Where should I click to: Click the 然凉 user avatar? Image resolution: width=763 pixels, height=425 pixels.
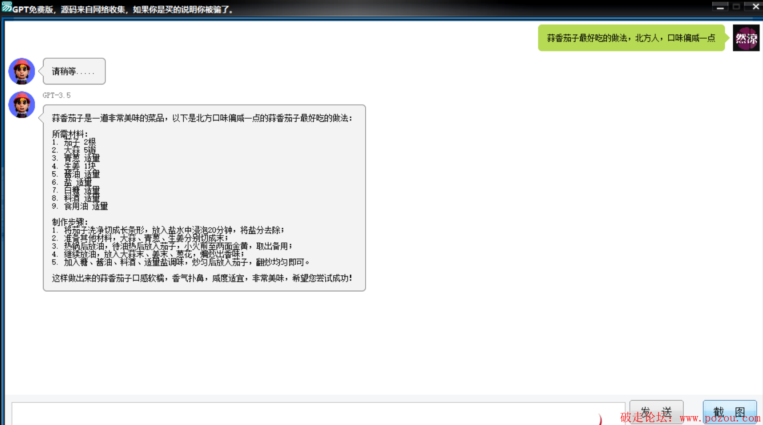click(x=746, y=38)
